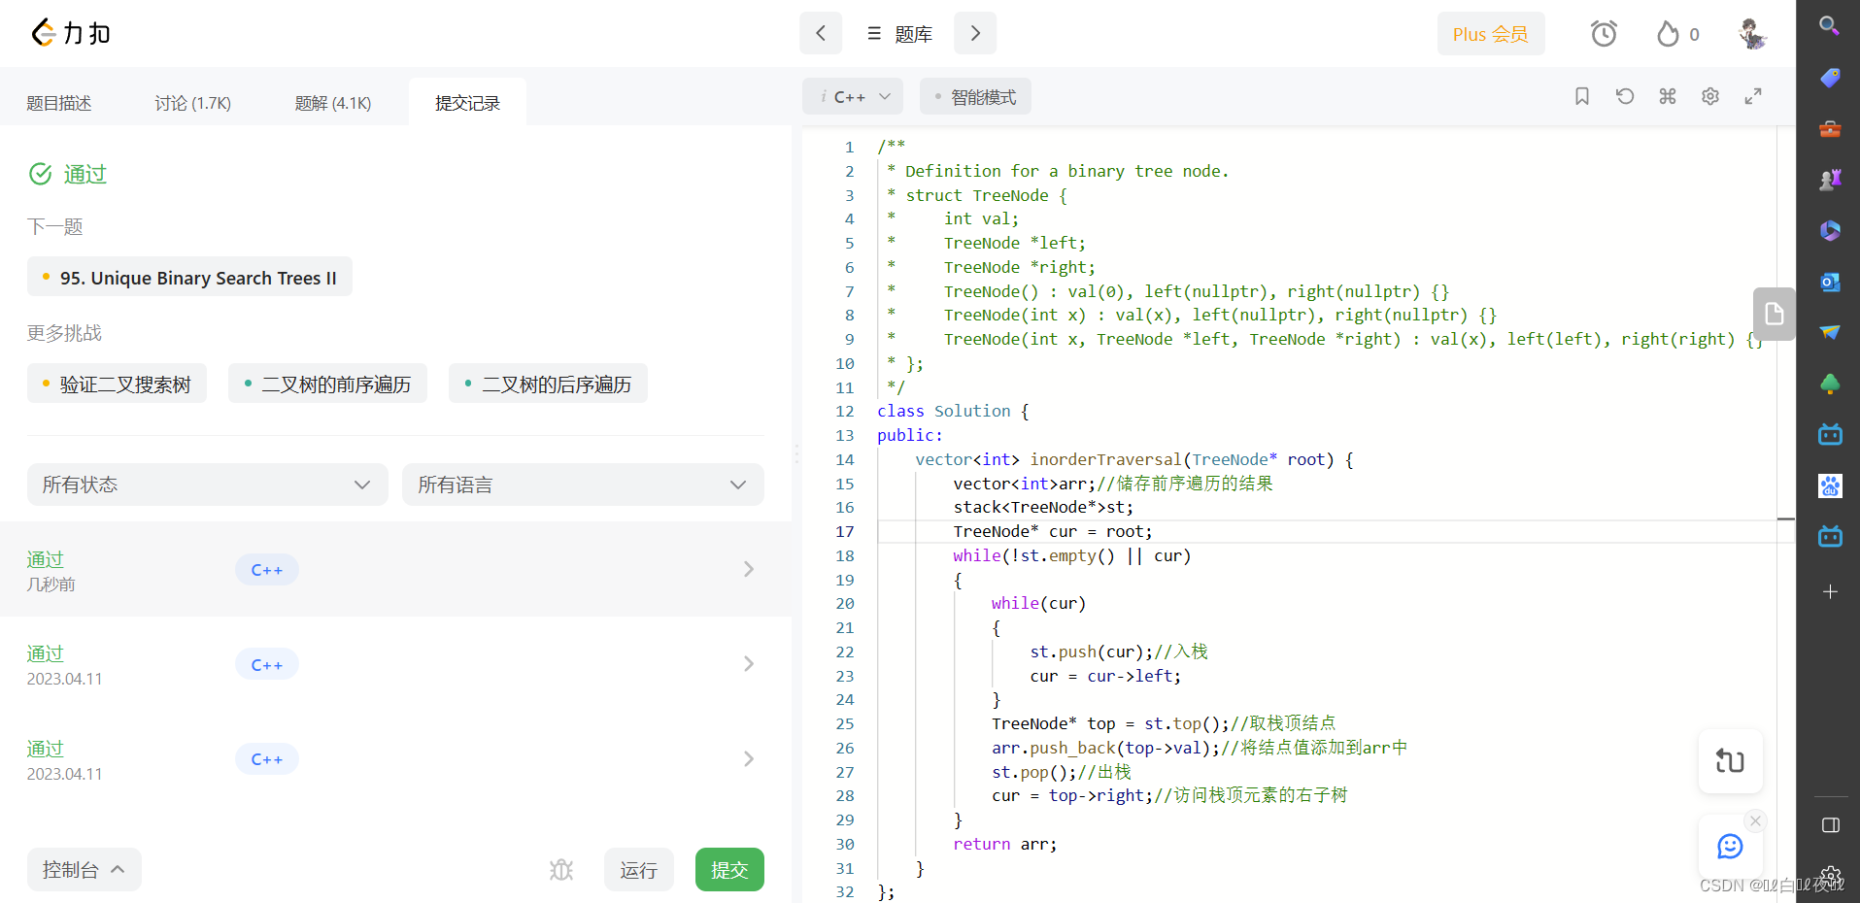Open 二叉树的后序遍历 challenge
Image resolution: width=1860 pixels, height=903 pixels.
pyautogui.click(x=548, y=384)
